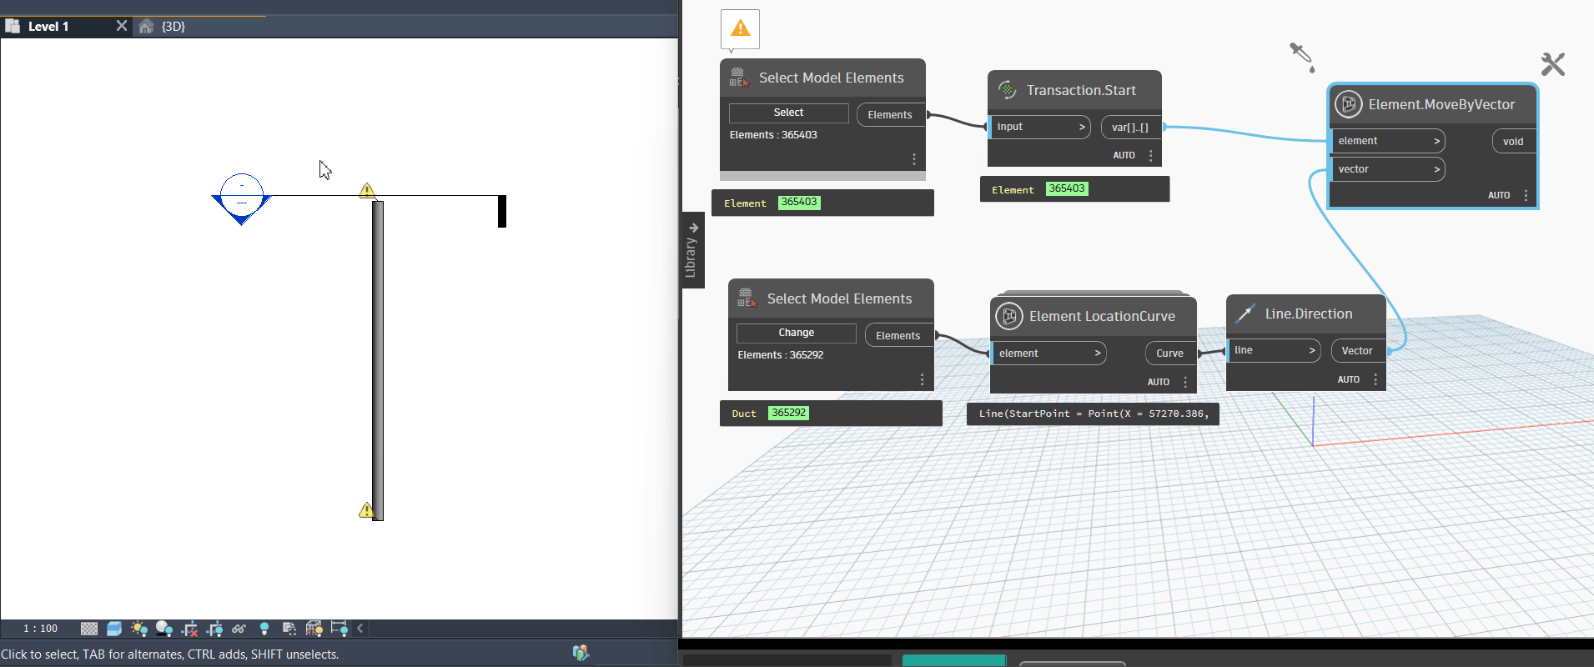The image size is (1594, 667).
Task: Click lower Select Model Elements node icon
Action: [747, 298]
